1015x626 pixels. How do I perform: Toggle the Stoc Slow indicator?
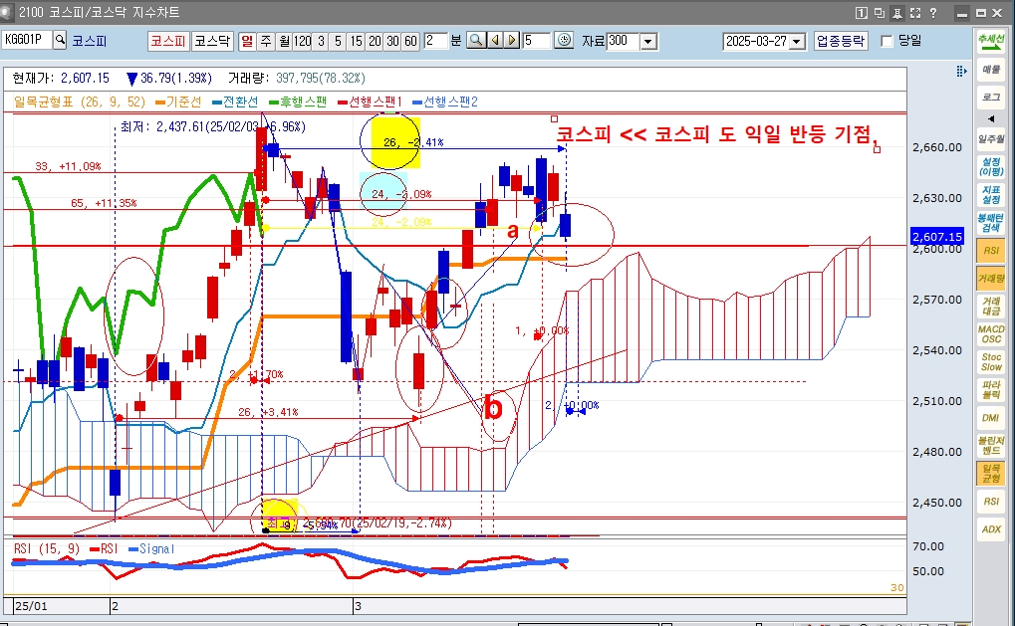990,361
